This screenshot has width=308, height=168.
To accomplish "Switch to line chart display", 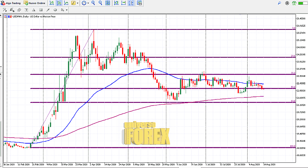I will click(66, 3).
